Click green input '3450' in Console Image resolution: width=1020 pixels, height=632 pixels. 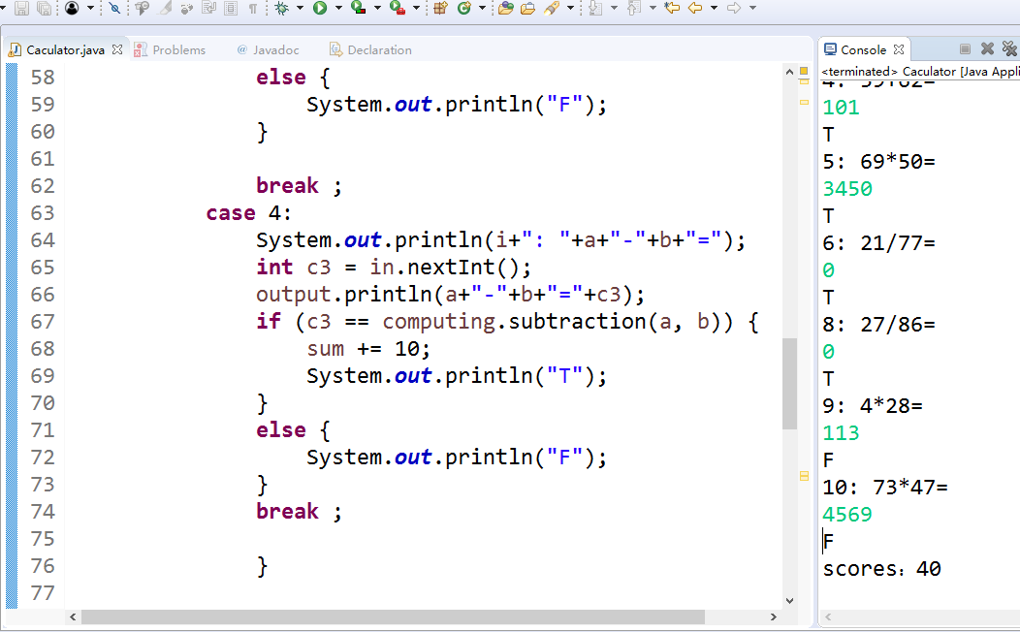point(847,189)
